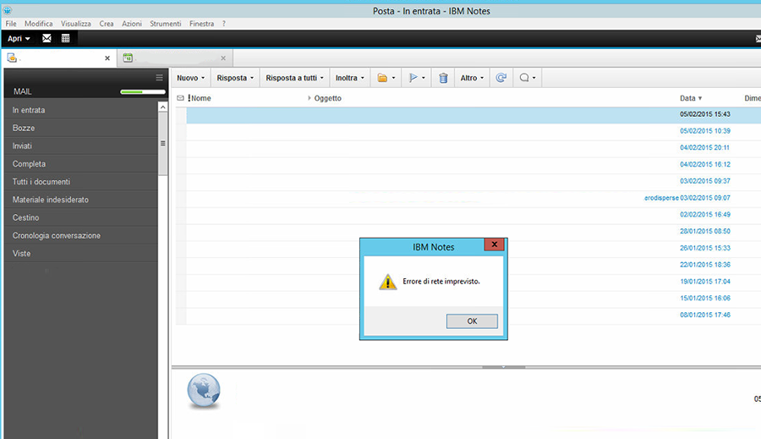Image resolution: width=761 pixels, height=439 pixels.
Task: Select Tutti i documenti folder
Action: tap(80, 182)
